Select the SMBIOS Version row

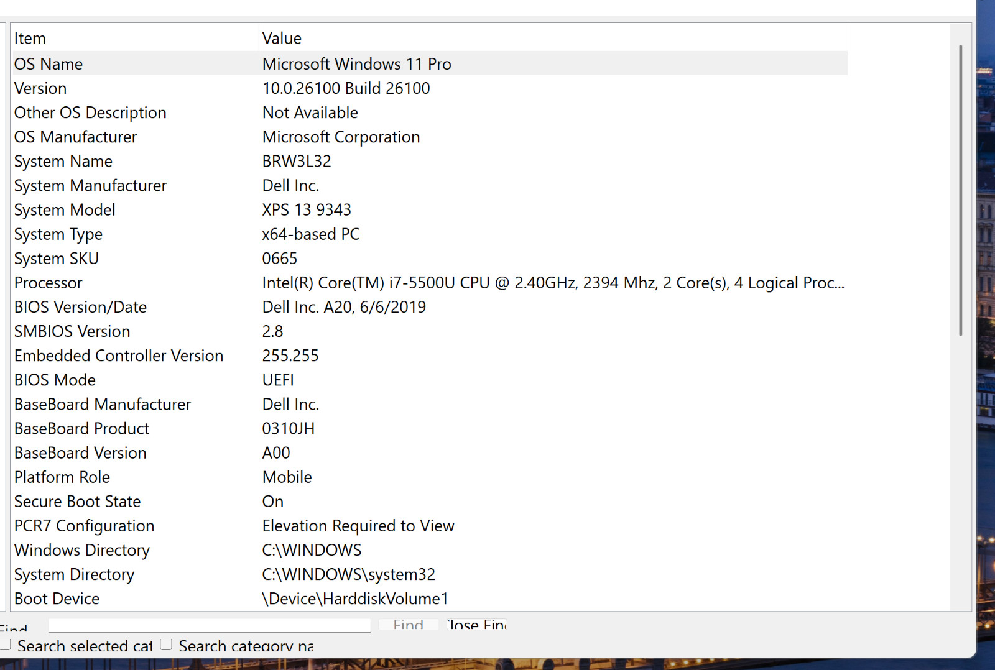click(x=430, y=331)
